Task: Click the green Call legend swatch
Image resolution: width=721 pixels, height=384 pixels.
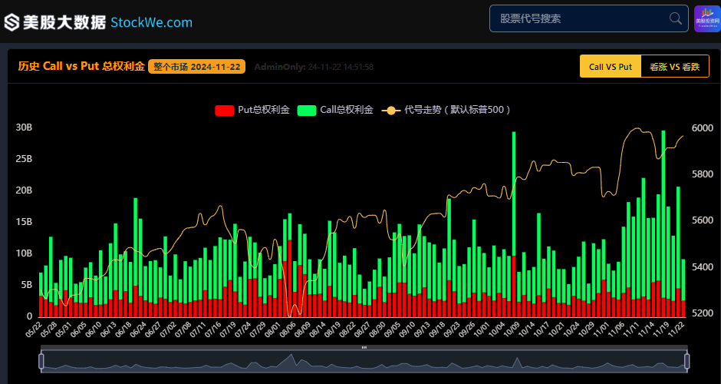Action: pyautogui.click(x=307, y=110)
